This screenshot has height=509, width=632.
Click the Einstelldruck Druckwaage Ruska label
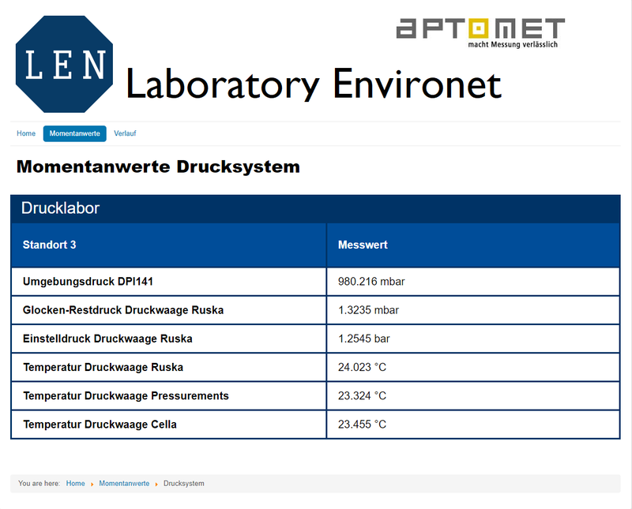coord(107,339)
